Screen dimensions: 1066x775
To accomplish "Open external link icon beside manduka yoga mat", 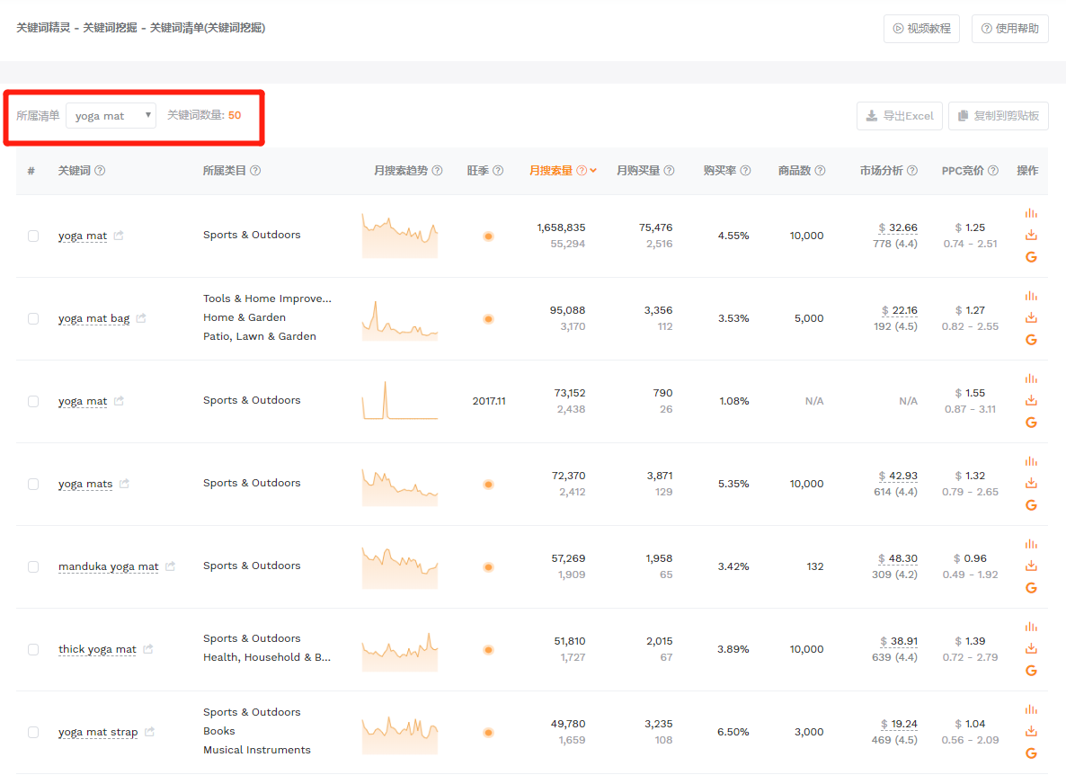I will [170, 566].
